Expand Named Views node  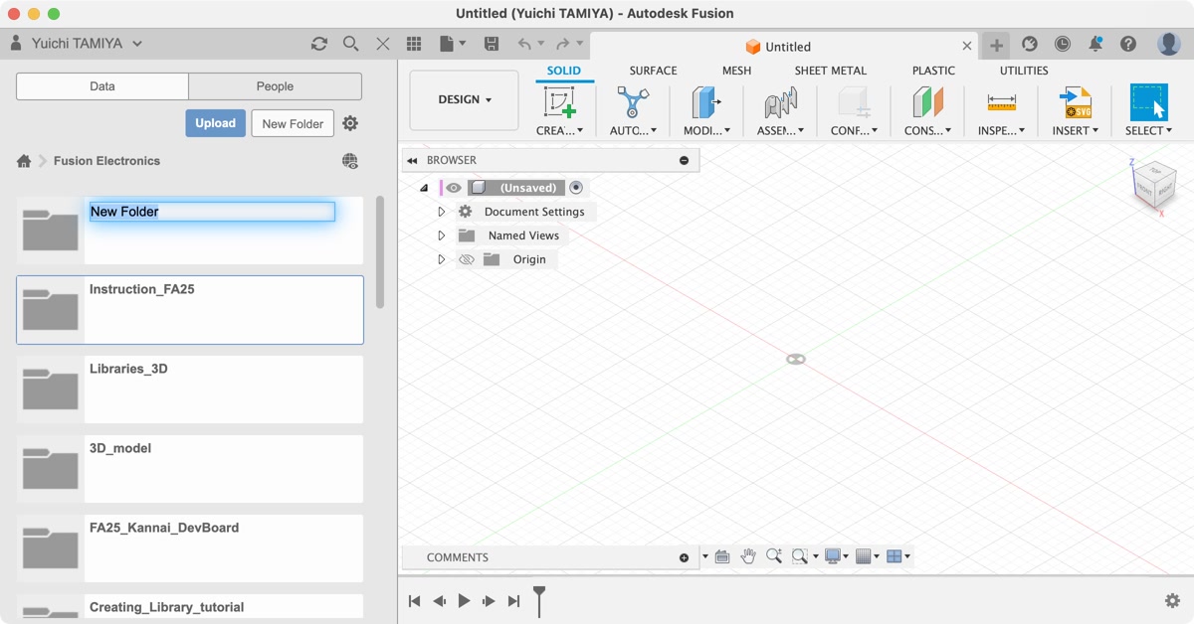442,235
